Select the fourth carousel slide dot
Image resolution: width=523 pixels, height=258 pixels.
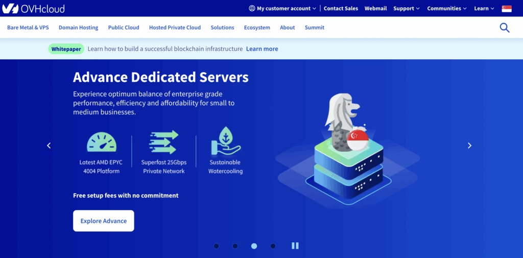coord(273,246)
